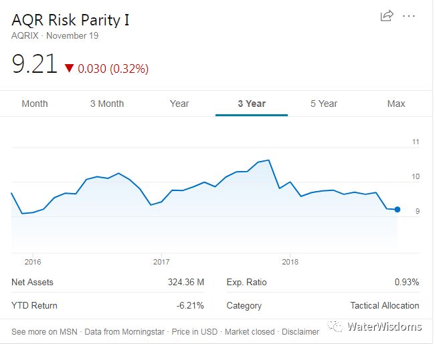The image size is (435, 344).
Task: Open the See more on MSN link
Action: tap(44, 331)
